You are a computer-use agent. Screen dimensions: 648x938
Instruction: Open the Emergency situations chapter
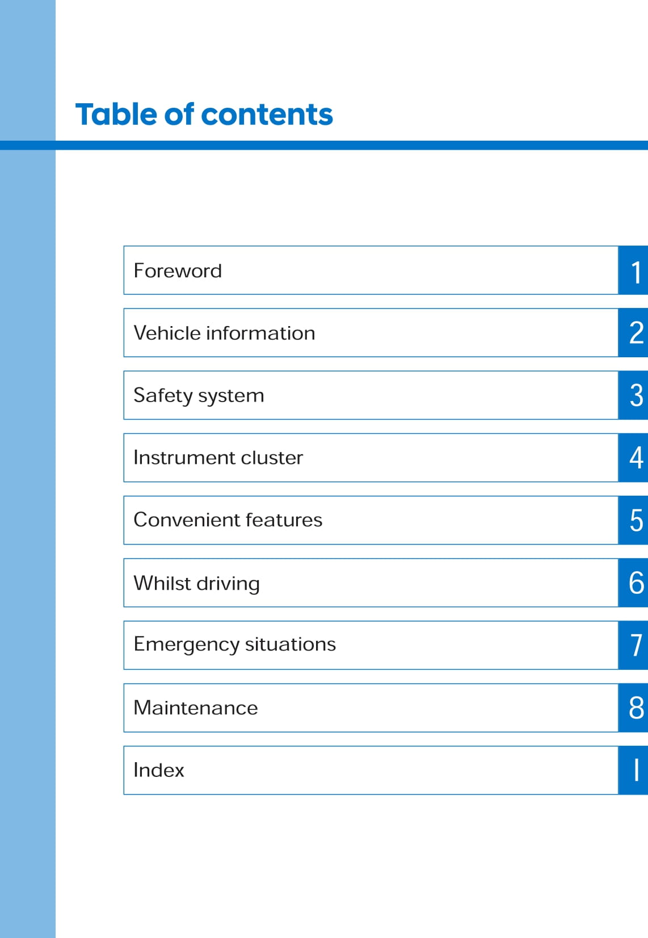point(371,645)
